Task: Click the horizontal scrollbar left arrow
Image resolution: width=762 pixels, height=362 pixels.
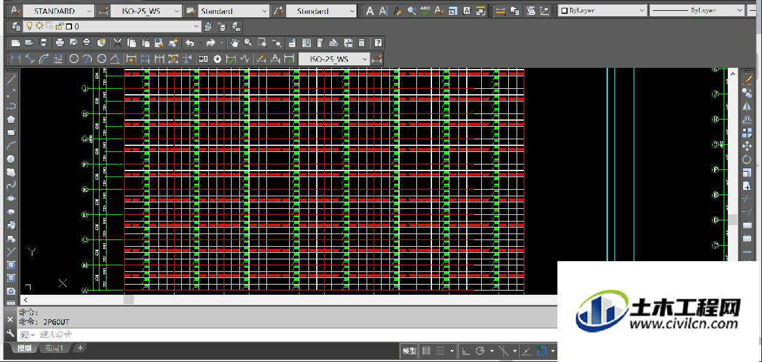Action: (x=26, y=300)
